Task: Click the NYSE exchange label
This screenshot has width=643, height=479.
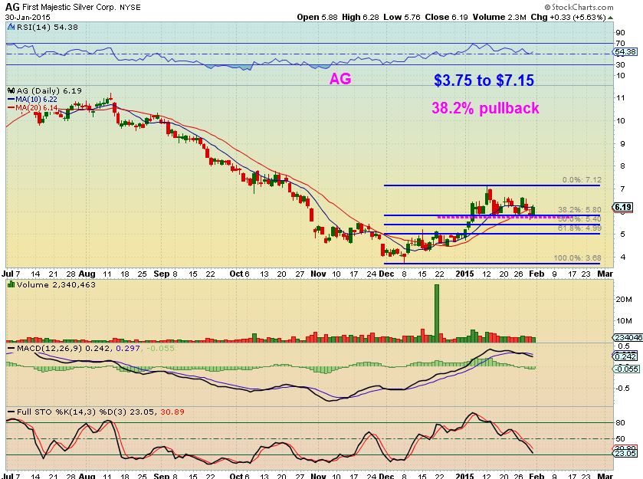Action: (130, 8)
